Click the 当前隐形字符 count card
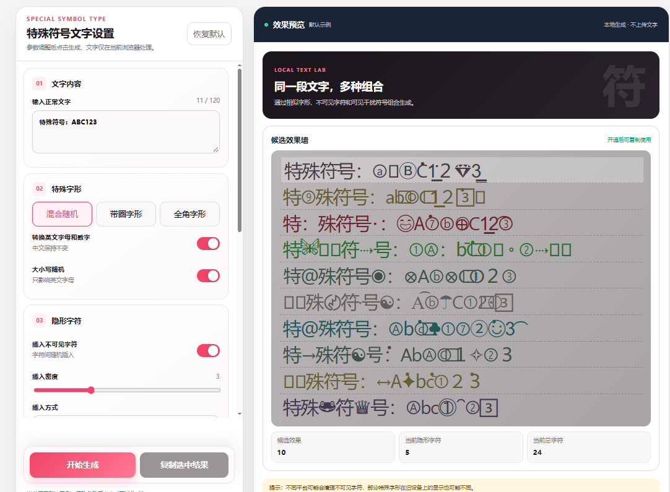The height and width of the screenshot is (492, 670). click(x=461, y=447)
